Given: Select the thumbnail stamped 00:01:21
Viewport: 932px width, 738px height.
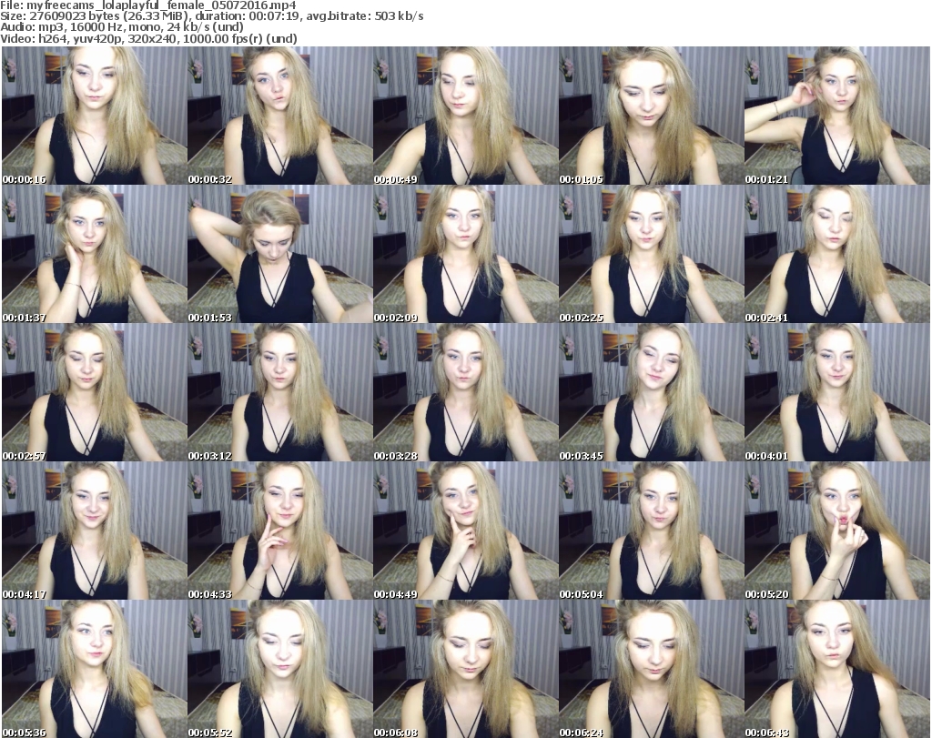Looking at the screenshot, I should pos(837,116).
